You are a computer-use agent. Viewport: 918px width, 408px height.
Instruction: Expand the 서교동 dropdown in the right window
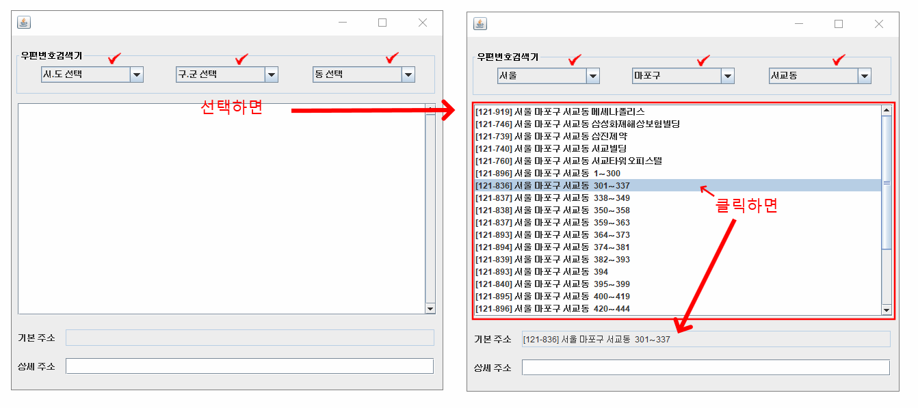click(819, 76)
